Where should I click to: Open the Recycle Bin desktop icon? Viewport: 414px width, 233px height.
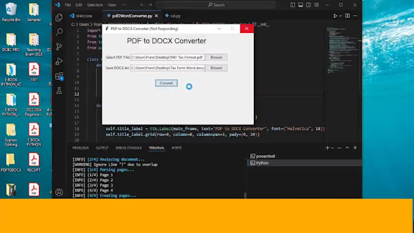[x=11, y=12]
